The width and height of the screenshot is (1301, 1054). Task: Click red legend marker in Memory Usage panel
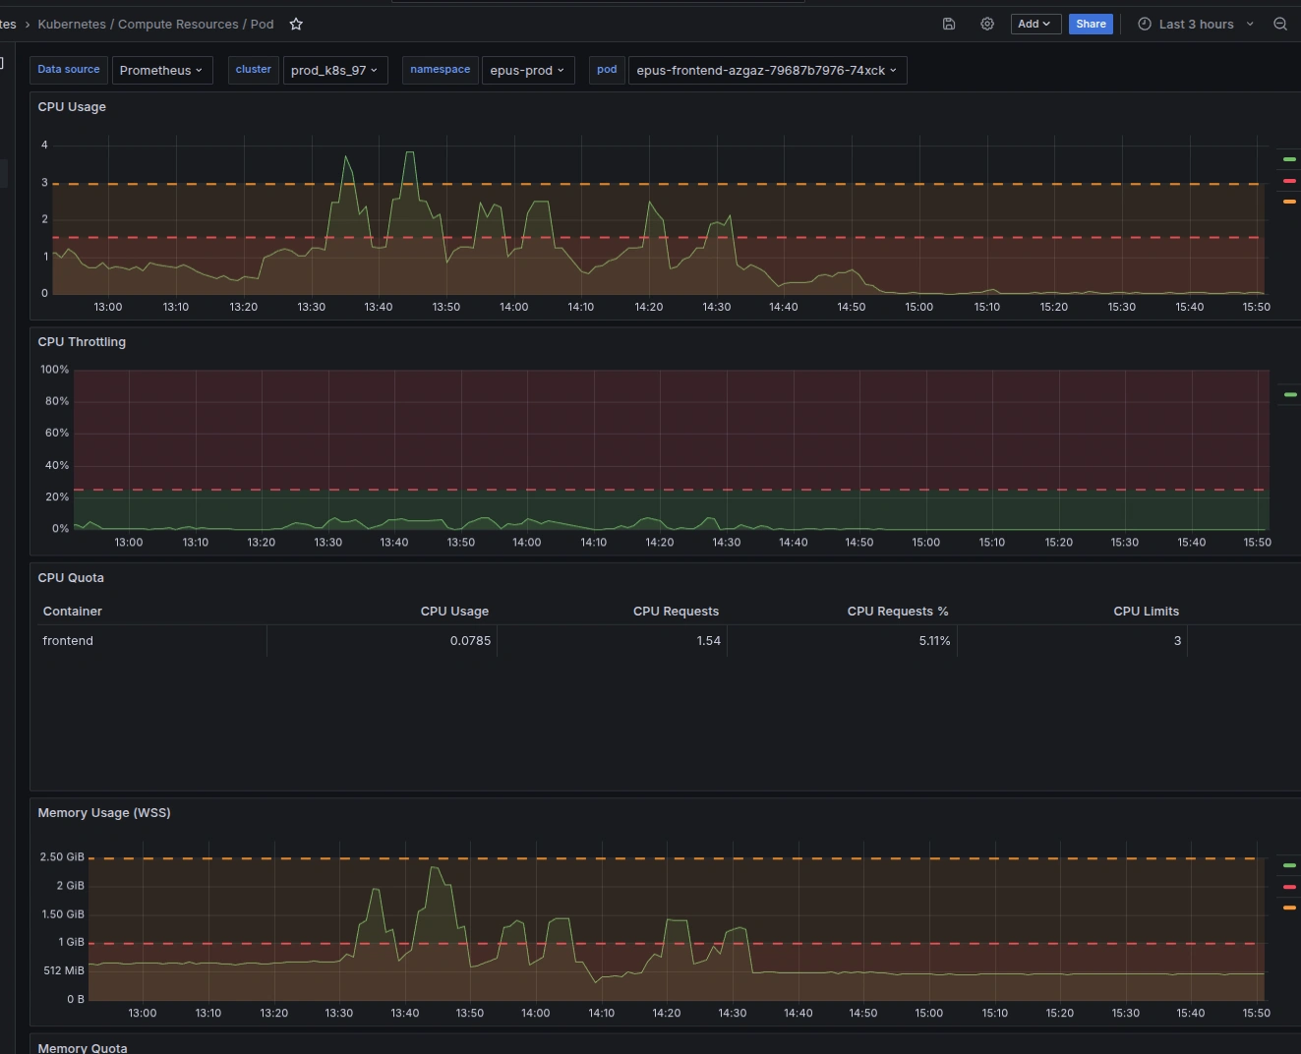1289,887
